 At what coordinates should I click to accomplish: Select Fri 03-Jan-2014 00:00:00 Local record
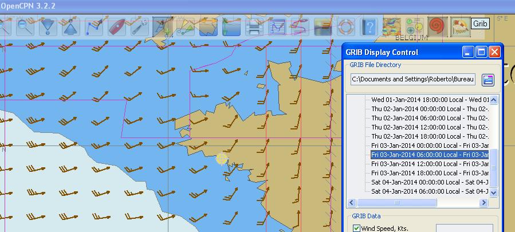pos(430,146)
